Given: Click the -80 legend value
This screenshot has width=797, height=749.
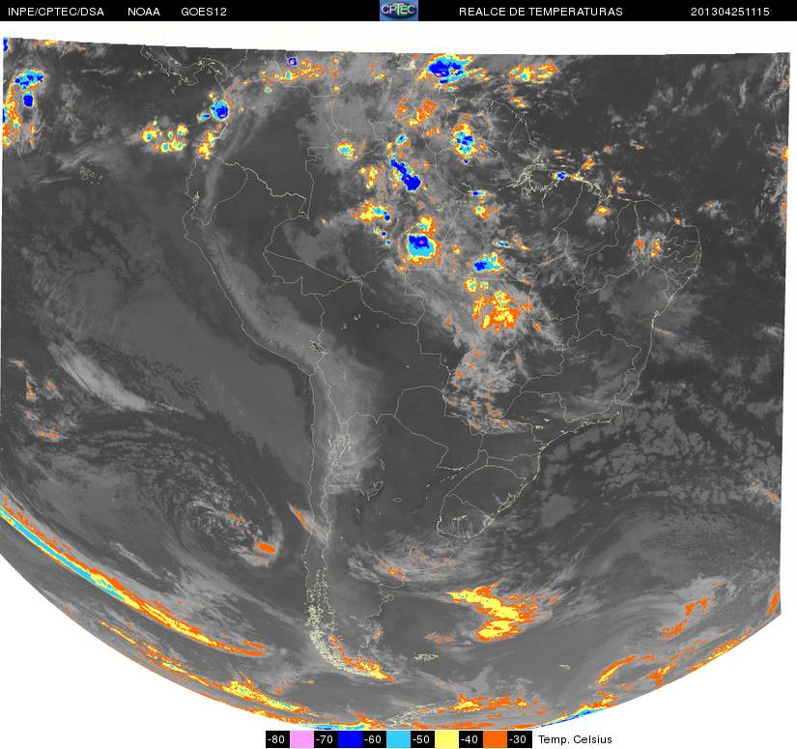Looking at the screenshot, I should coord(277,739).
